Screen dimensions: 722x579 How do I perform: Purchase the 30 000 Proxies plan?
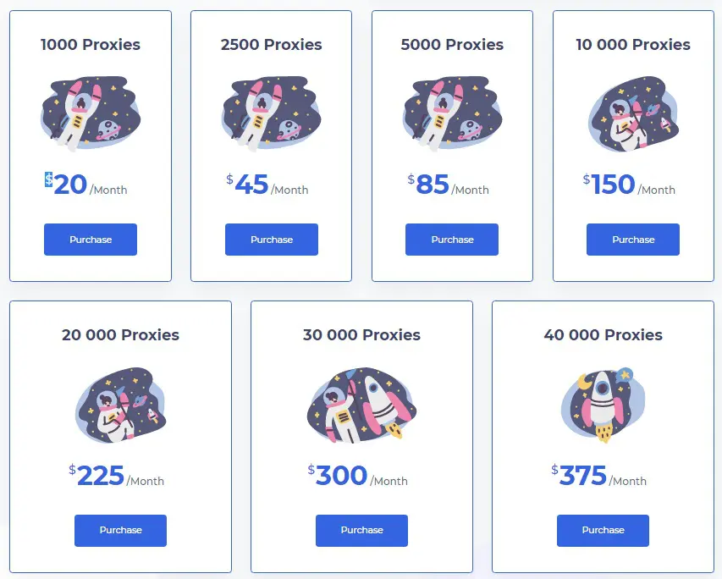[362, 531]
